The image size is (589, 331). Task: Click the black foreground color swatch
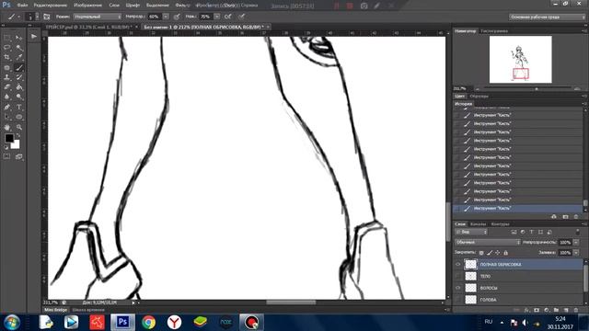[9, 138]
